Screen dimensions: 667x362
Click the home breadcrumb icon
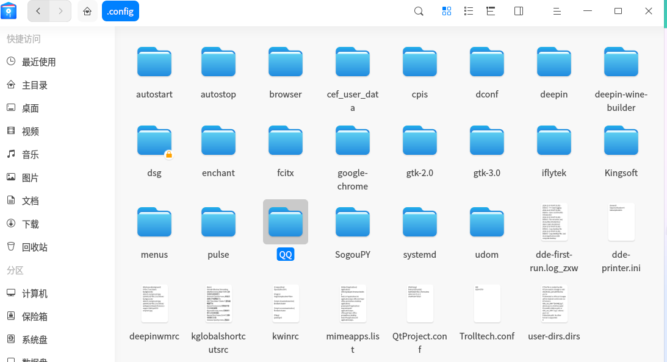[x=87, y=11]
